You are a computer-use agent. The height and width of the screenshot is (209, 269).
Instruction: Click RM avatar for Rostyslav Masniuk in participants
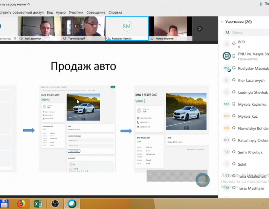tap(227, 68)
